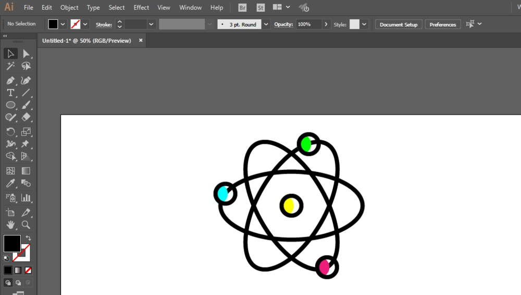Image resolution: width=521 pixels, height=295 pixels.
Task: Set paint mode to Color
Action: click(8, 271)
